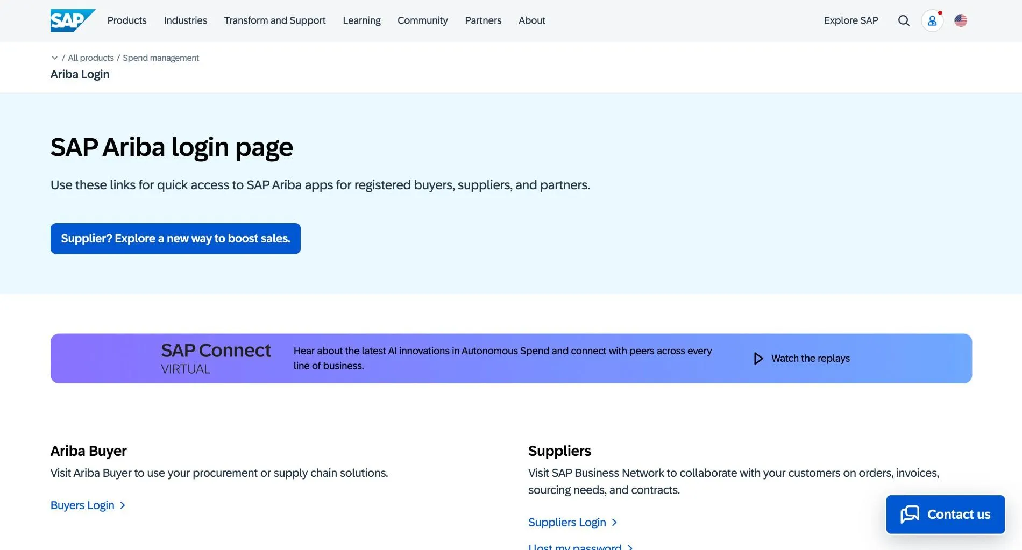Click the Suppliers heading
The width and height of the screenshot is (1022, 550).
coord(559,451)
